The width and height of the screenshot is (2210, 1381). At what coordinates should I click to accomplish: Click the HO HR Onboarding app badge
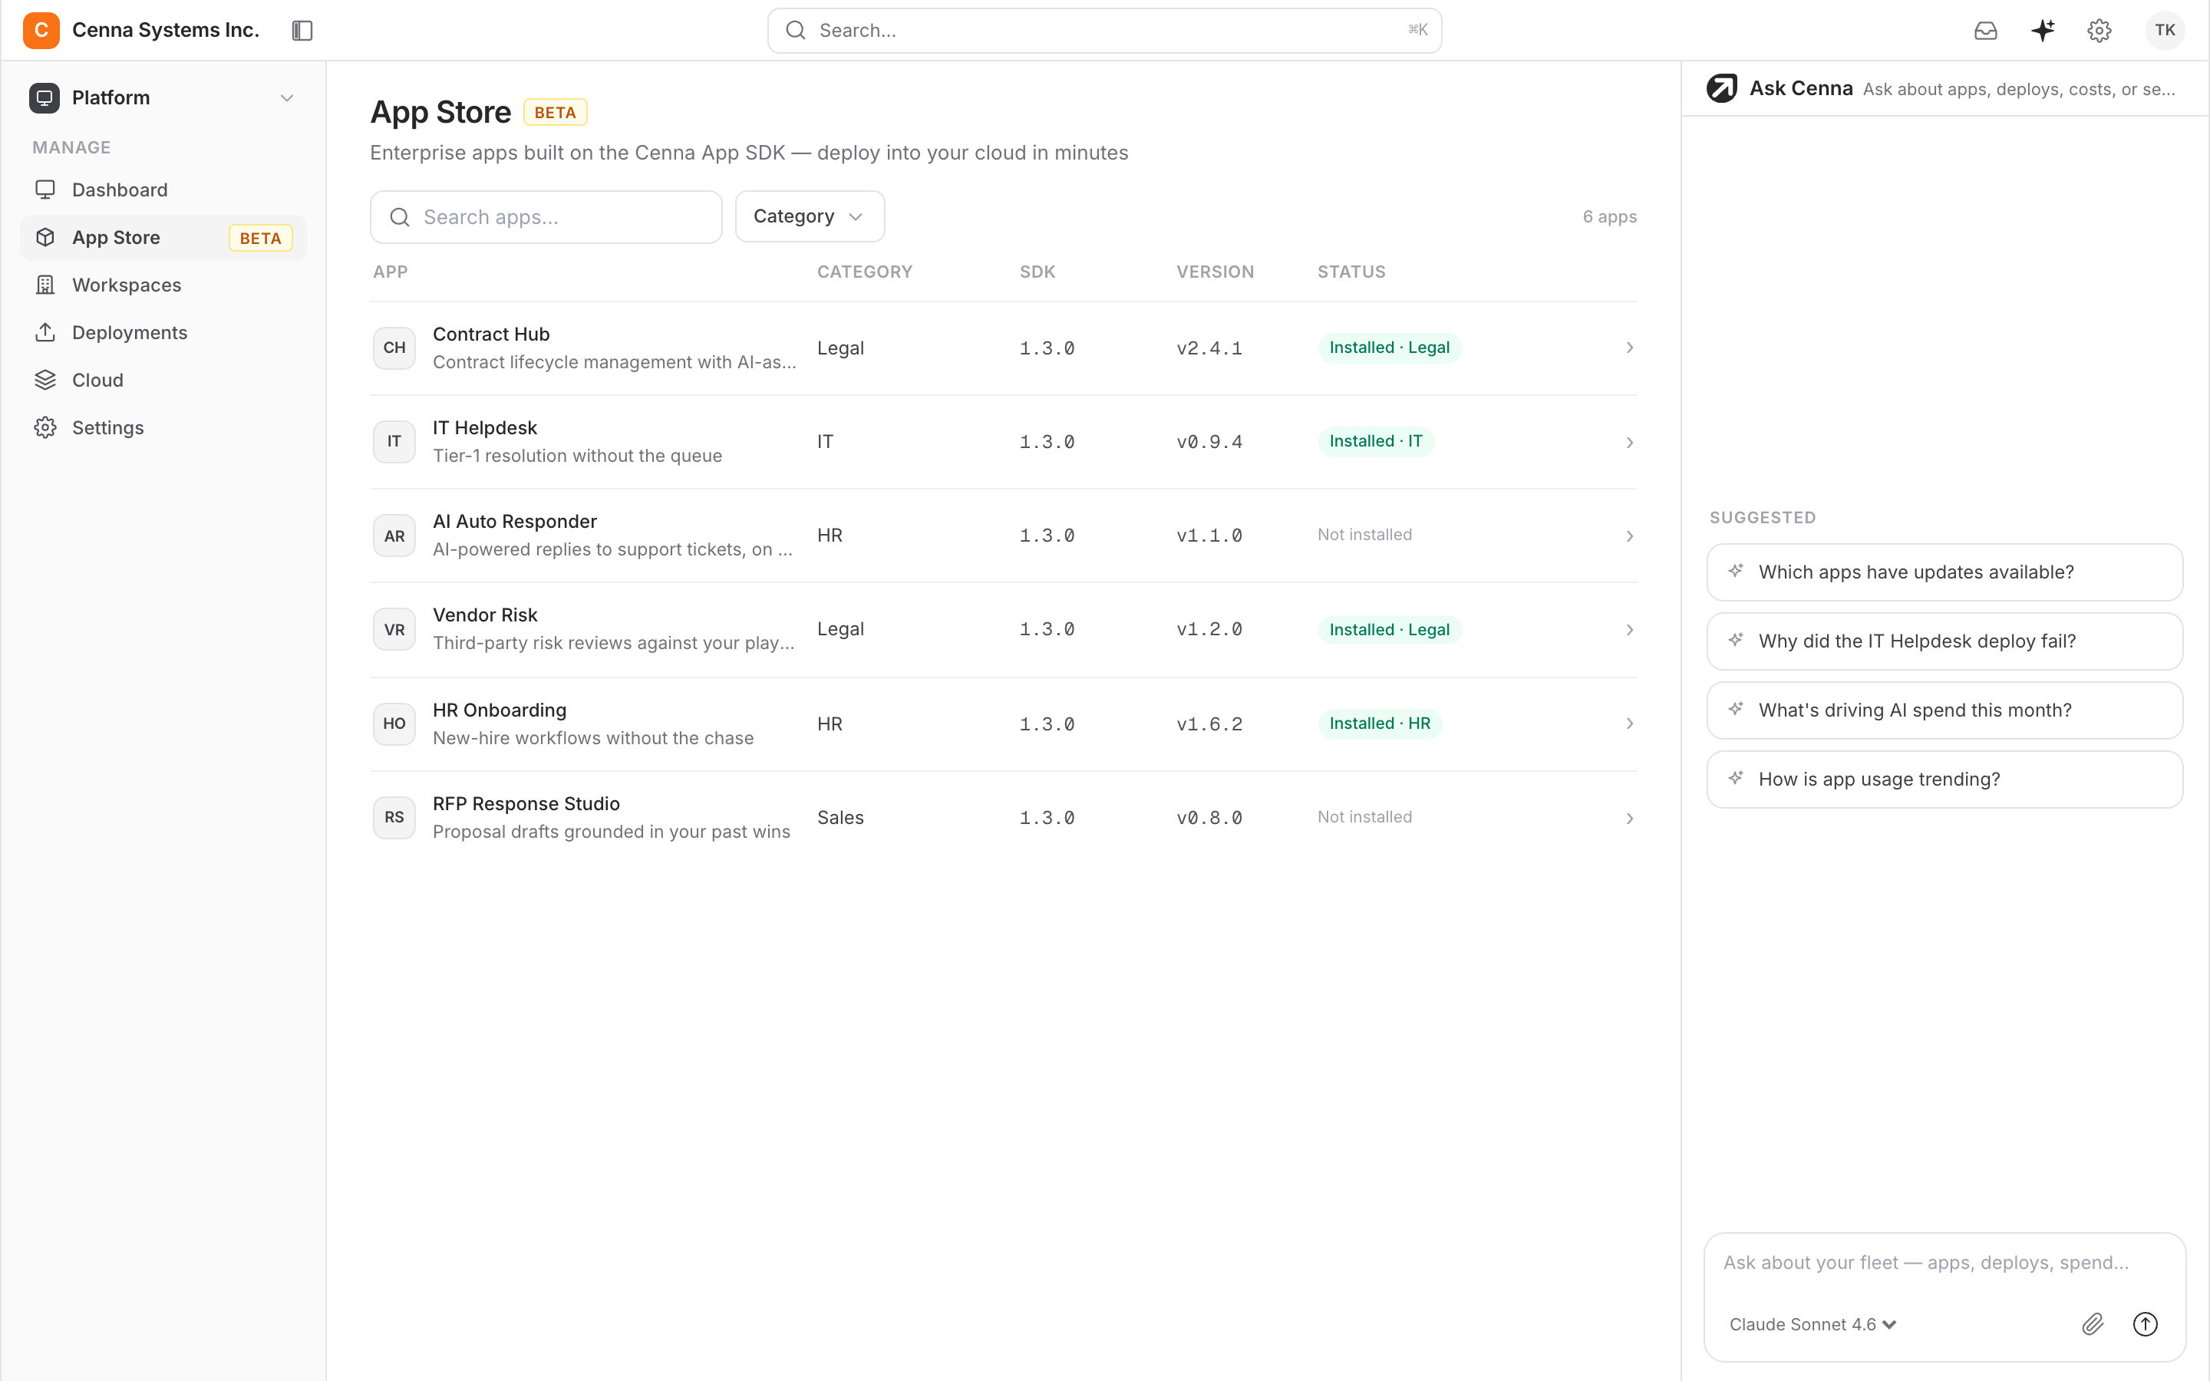click(x=394, y=723)
